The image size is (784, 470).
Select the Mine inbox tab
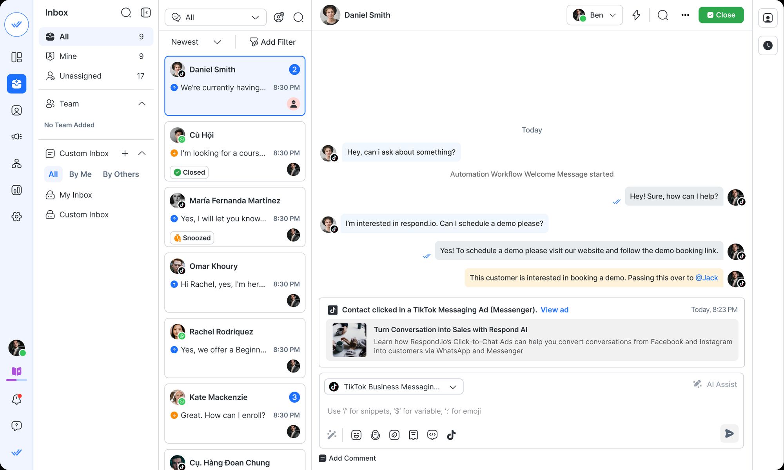68,56
